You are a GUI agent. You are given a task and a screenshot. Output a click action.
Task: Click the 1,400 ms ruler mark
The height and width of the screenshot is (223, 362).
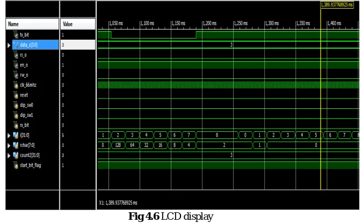334,23
